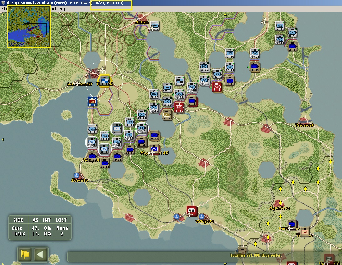Click the anchor icon left of Terijoki unit
The image size is (342, 265).
pyautogui.click(x=177, y=217)
